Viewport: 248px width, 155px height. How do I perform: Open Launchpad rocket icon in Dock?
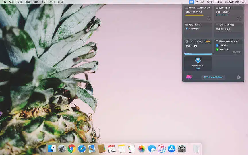pyautogui.click(x=62, y=148)
